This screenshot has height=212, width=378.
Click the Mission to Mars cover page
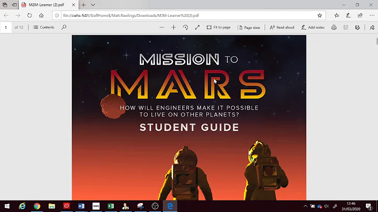point(189,118)
